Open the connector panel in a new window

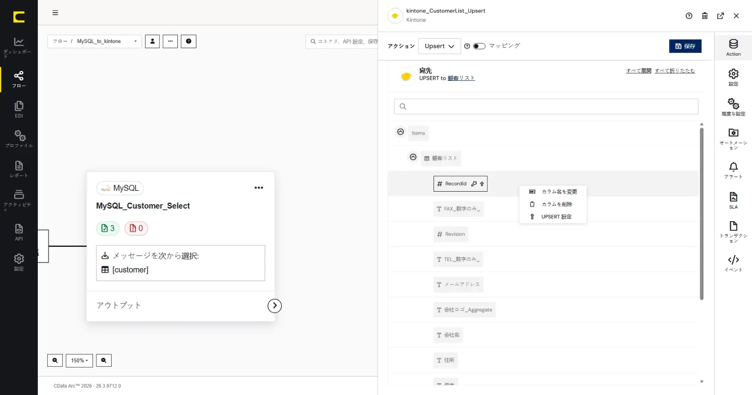(720, 16)
